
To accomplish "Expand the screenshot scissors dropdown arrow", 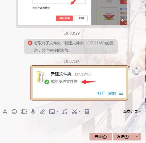I will coord(80,111).
